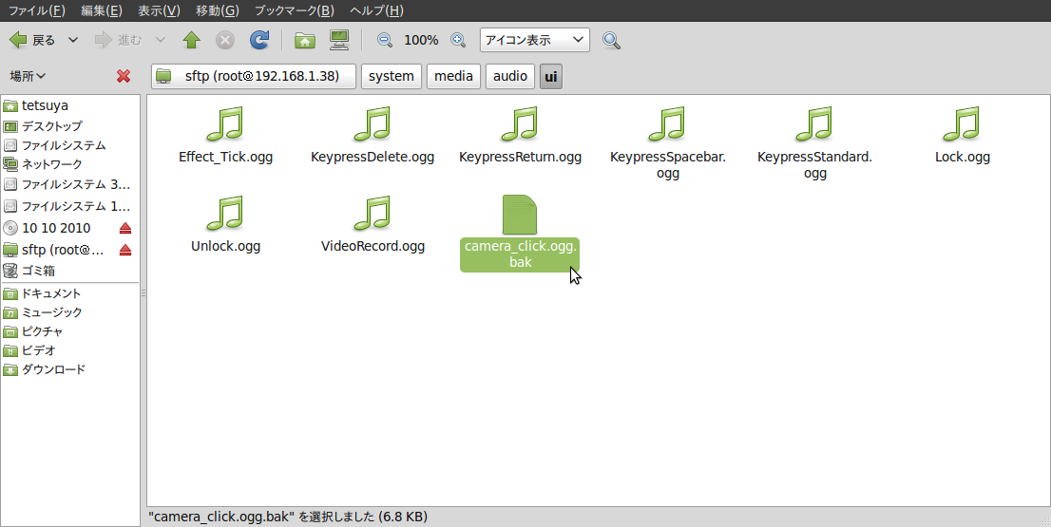Open the 編集(E) menu

pyautogui.click(x=102, y=10)
